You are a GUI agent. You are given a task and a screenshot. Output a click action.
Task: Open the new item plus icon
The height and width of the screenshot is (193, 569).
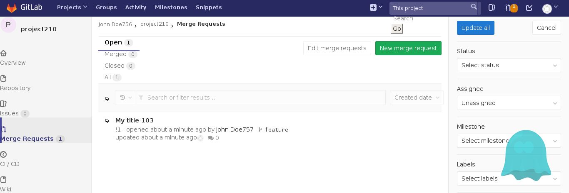[373, 7]
